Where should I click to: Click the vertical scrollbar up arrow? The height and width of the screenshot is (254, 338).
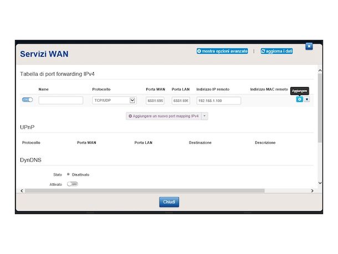(319, 70)
